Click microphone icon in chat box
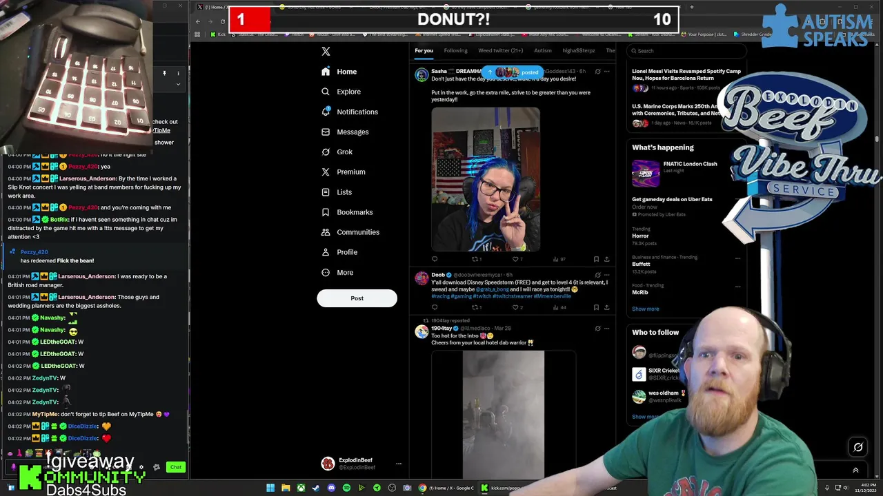 coord(13,467)
